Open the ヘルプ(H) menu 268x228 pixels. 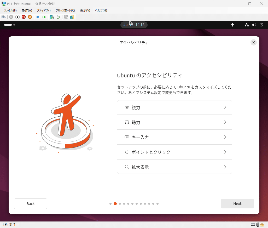coord(101,10)
